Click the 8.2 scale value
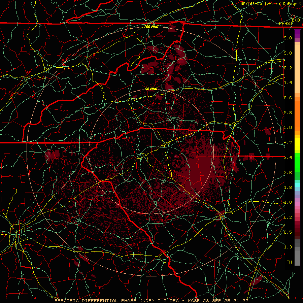The width and height of the screenshot is (303, 303). point(288,68)
